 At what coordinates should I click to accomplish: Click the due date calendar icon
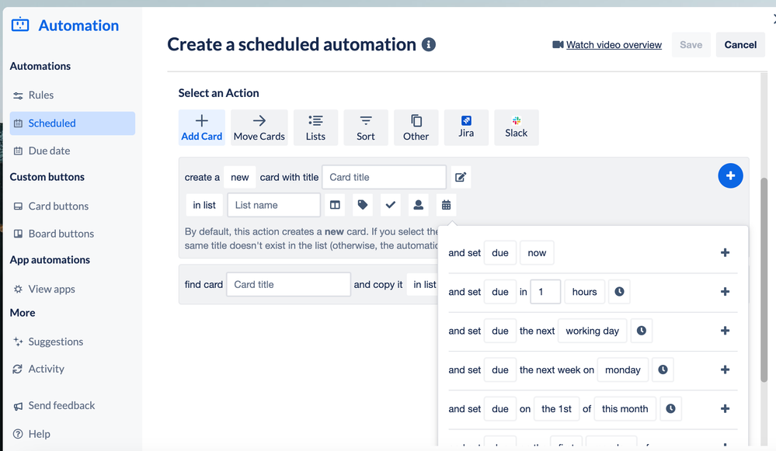[446, 205]
